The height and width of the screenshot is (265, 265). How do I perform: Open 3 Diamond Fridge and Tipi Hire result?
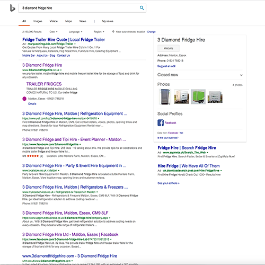point(74,139)
